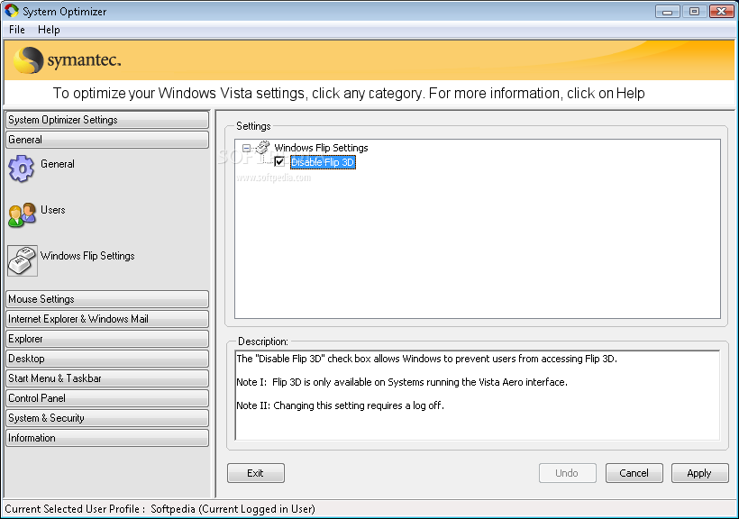739x519 pixels.
Task: Open the General gear icon category
Action: 22,168
